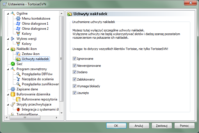
Task: Click the tree's horizontal scrollbar thumb
Action: click(25, 118)
